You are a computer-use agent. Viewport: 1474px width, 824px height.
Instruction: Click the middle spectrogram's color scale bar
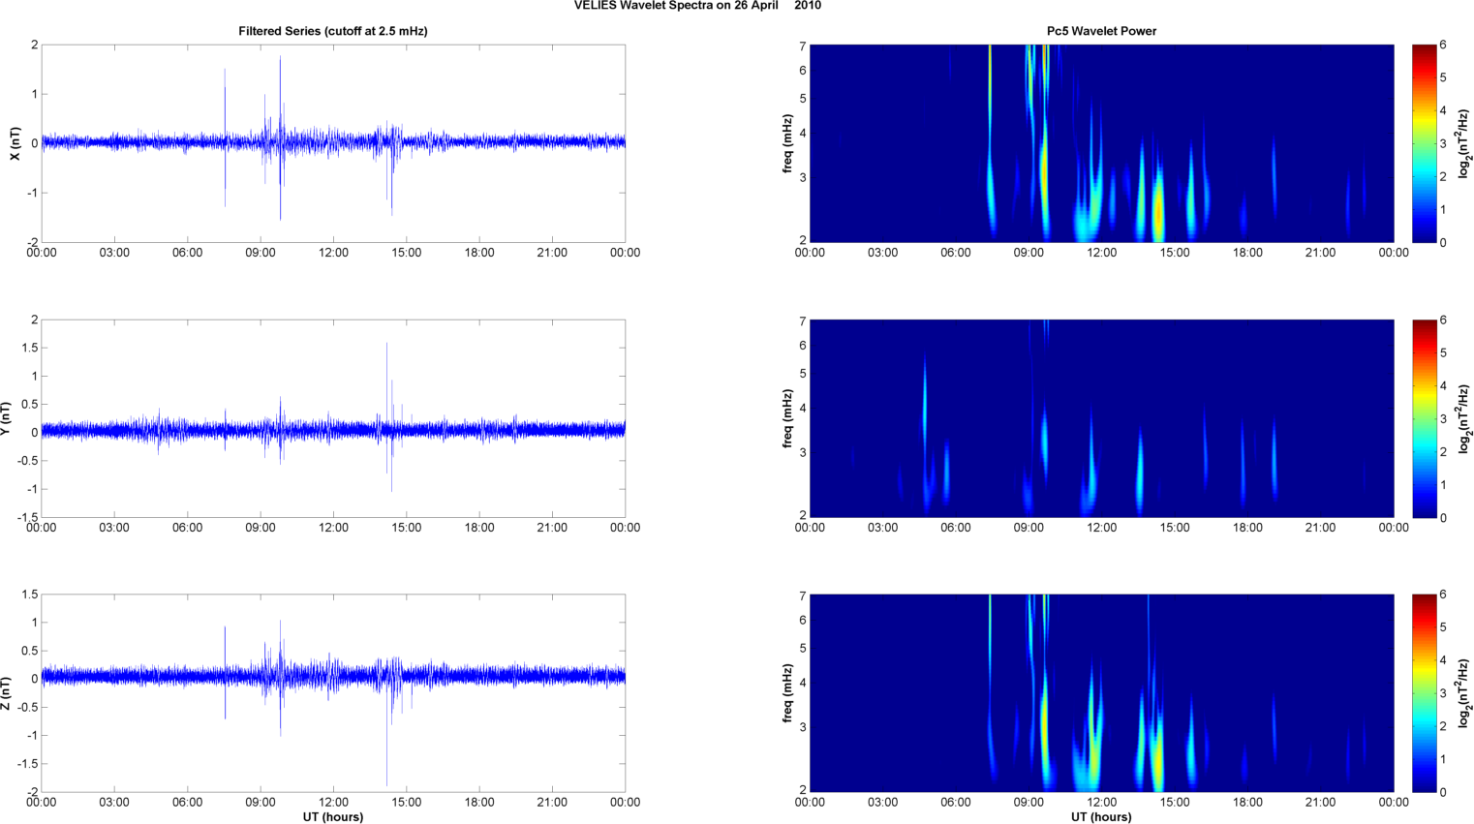(1424, 418)
